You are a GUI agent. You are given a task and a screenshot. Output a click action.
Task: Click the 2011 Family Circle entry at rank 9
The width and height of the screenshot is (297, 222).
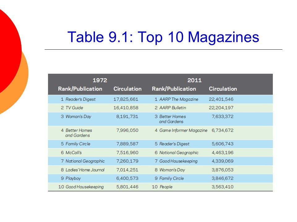(x=172, y=179)
